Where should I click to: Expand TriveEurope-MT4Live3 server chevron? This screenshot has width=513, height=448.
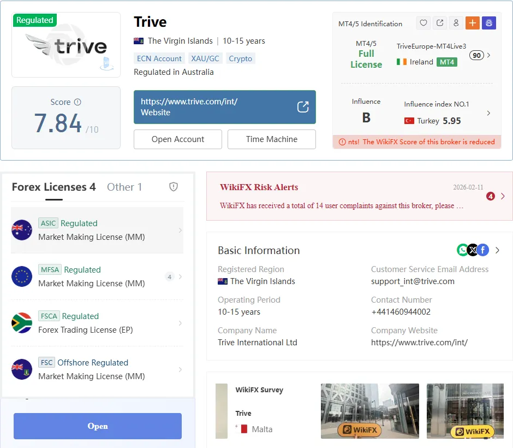[489, 55]
